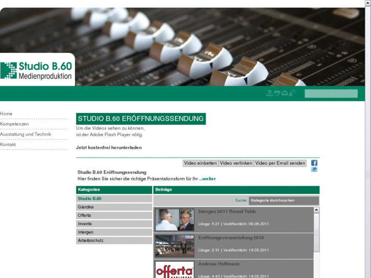Select the Offerta category
The width and height of the screenshot is (371, 278).
[x=114, y=215]
